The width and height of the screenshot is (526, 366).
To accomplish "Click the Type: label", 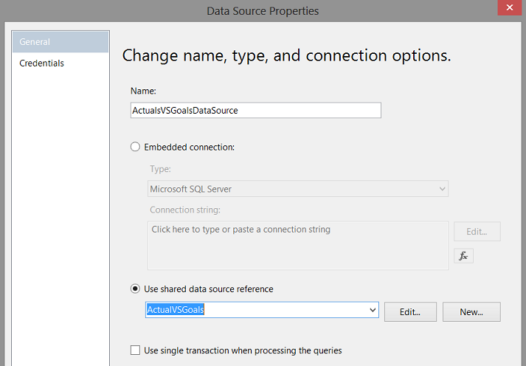I will point(160,169).
